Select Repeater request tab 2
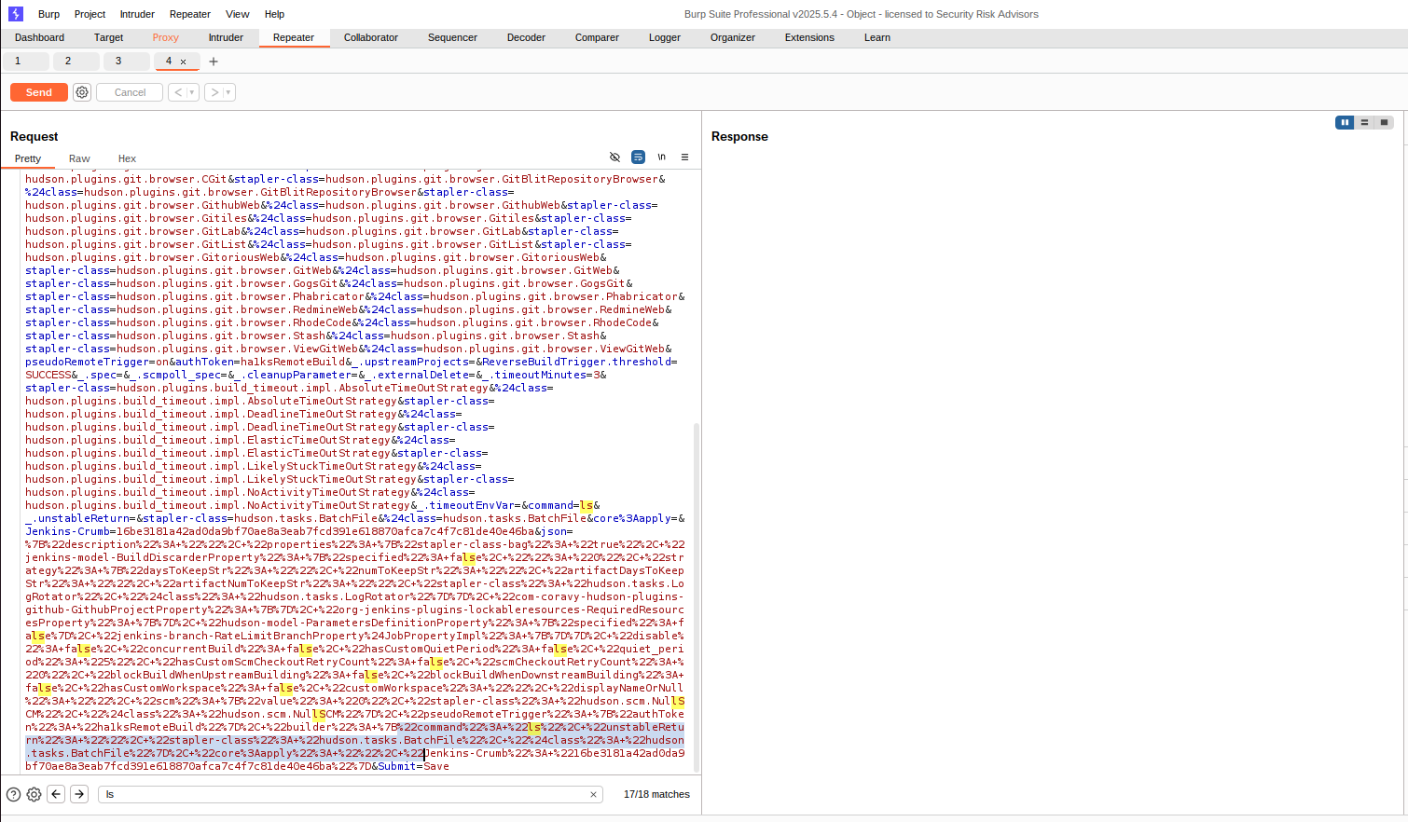This screenshot has height=822, width=1408. pos(76,61)
